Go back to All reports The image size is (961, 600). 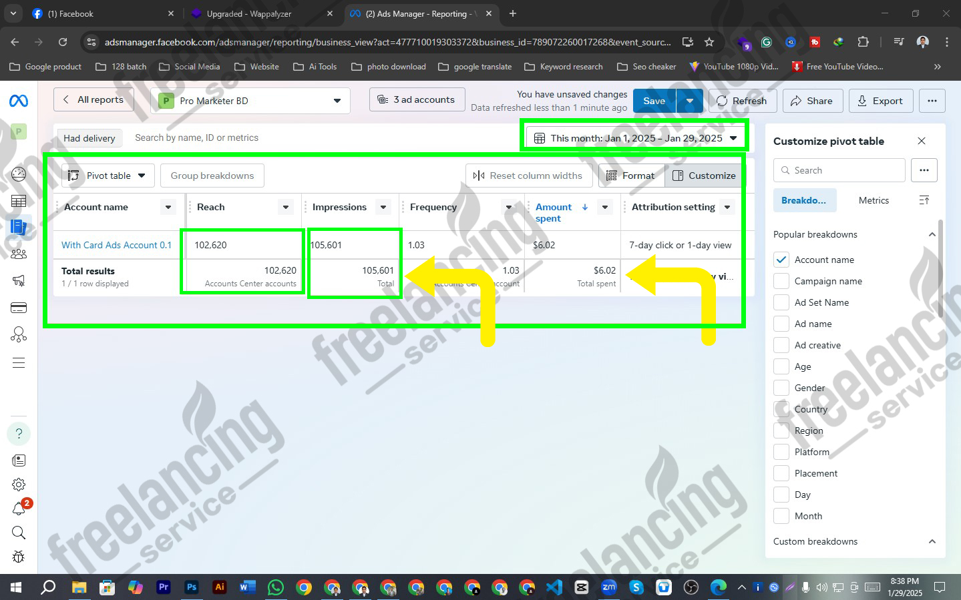93,99
